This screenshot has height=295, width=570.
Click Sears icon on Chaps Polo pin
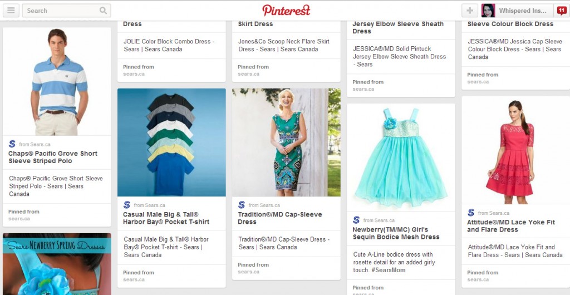12,144
